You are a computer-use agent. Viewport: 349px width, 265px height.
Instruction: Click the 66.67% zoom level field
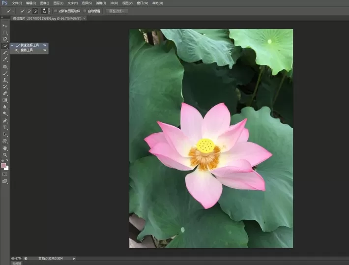tap(16, 259)
